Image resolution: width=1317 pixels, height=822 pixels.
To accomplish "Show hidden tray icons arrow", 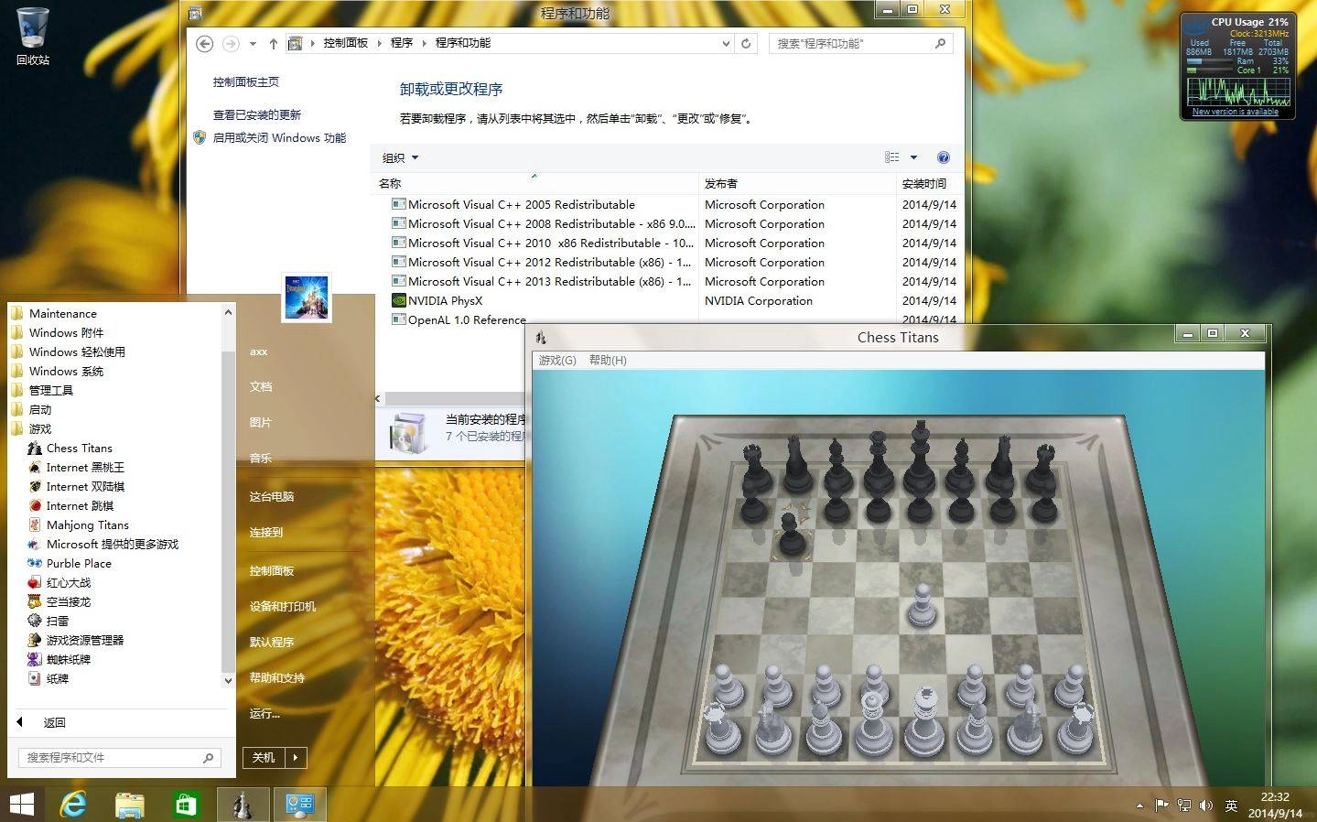I will pos(1139,806).
